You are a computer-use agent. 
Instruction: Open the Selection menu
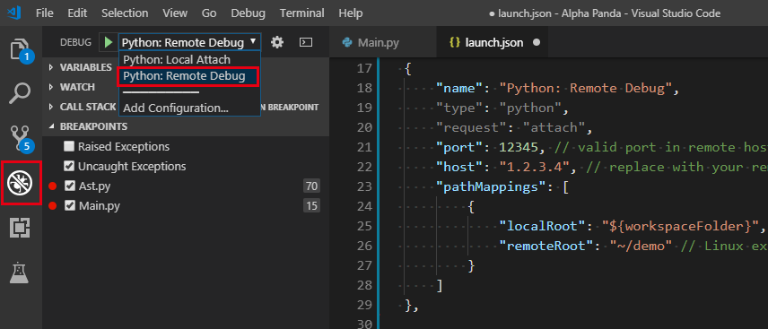[125, 13]
